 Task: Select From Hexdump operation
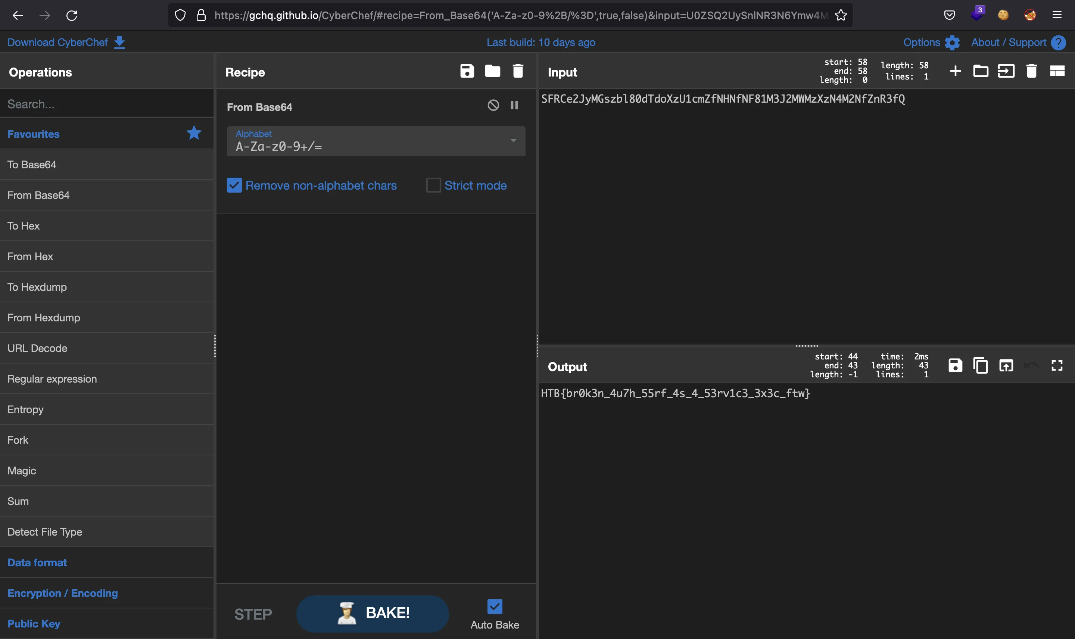click(107, 317)
